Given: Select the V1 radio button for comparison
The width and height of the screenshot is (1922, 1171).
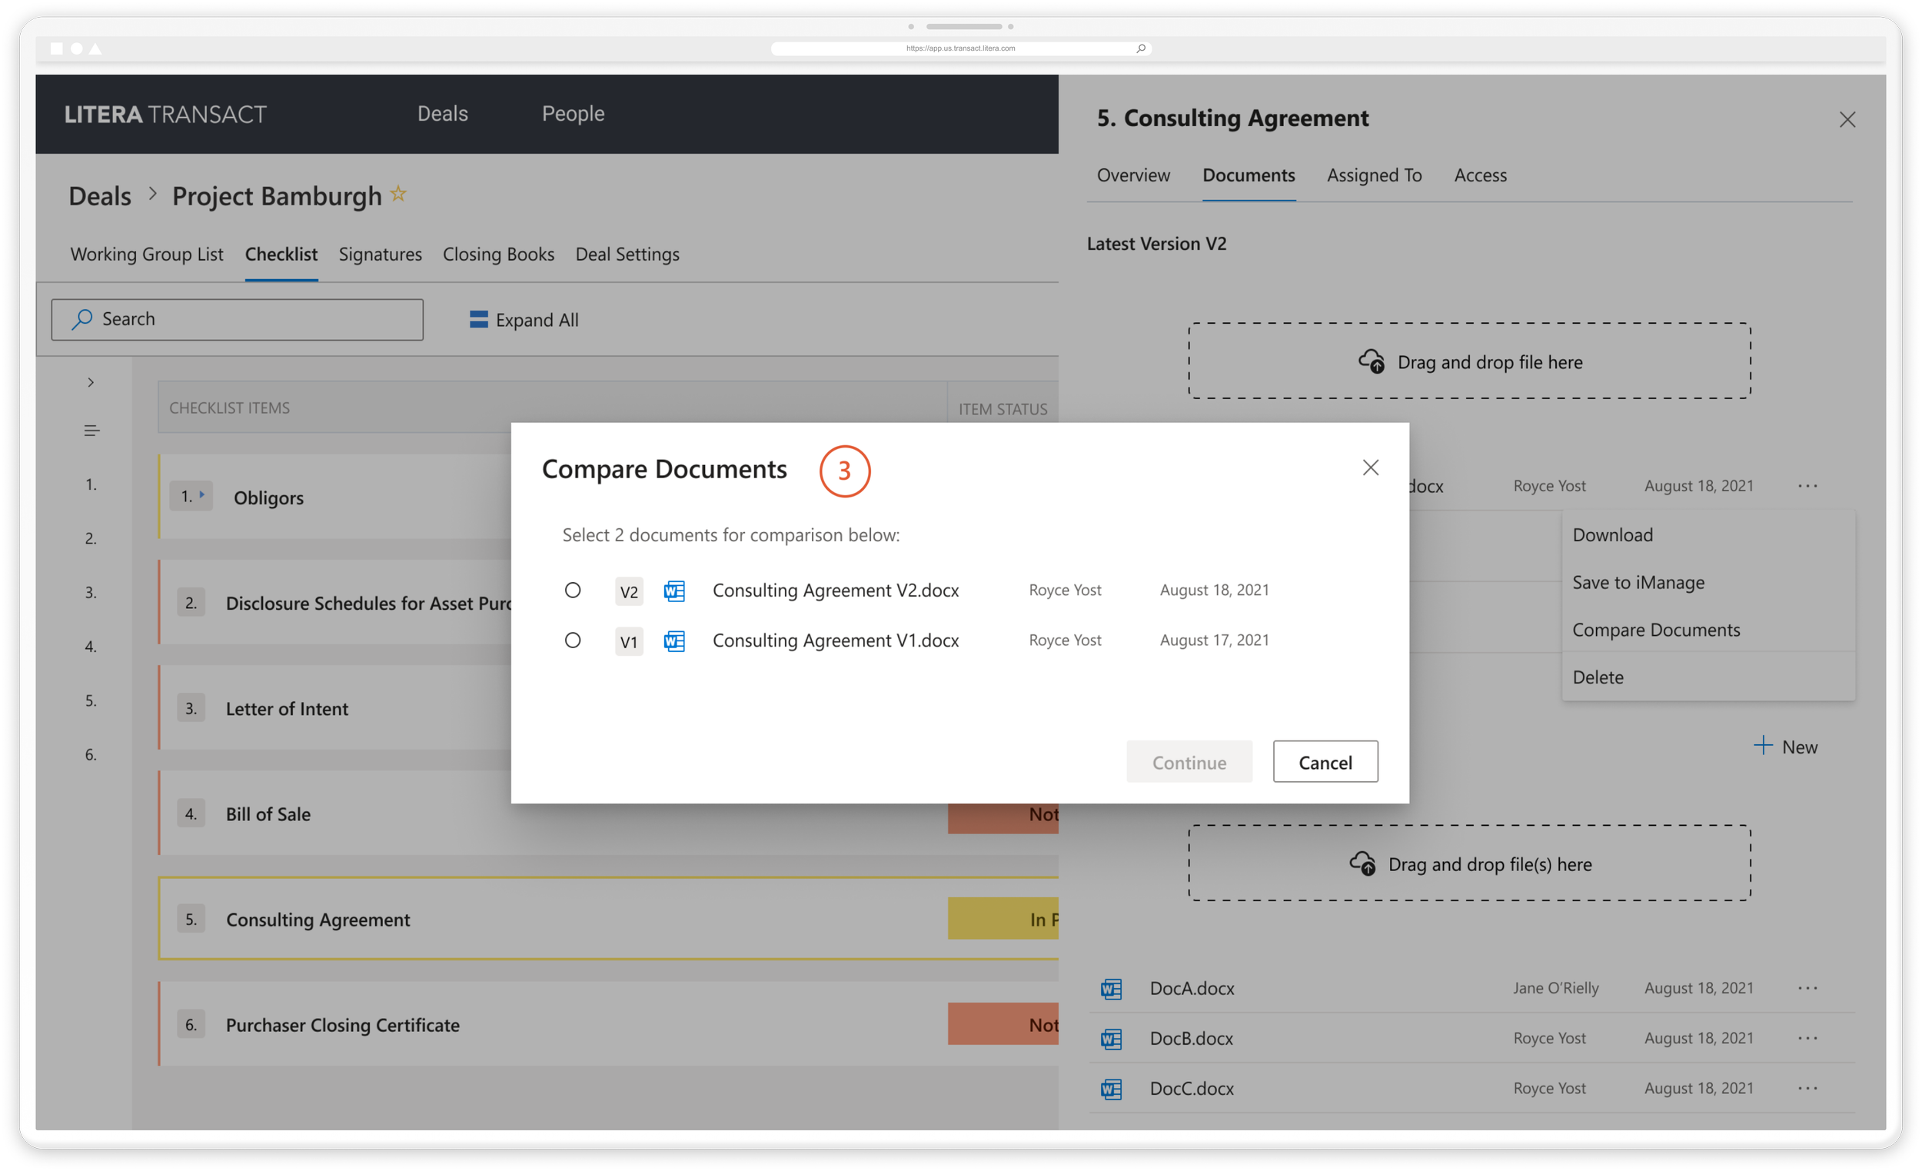Looking at the screenshot, I should tap(574, 640).
